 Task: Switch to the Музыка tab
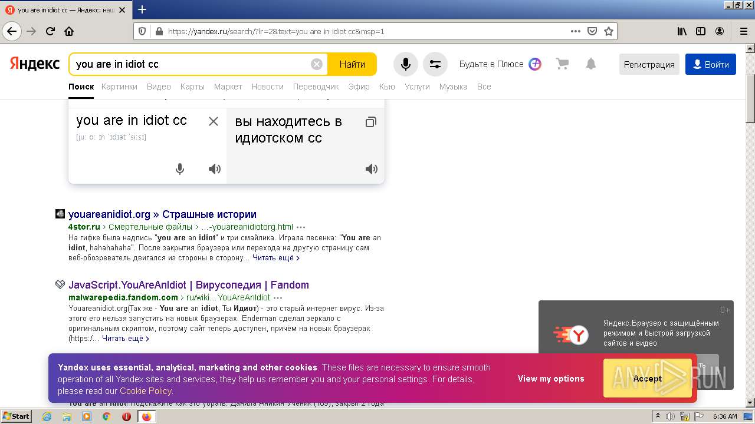pyautogui.click(x=453, y=87)
